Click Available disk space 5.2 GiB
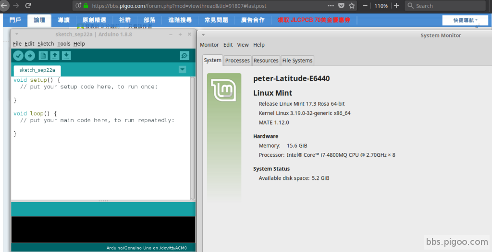The height and width of the screenshot is (252, 492). click(x=294, y=178)
